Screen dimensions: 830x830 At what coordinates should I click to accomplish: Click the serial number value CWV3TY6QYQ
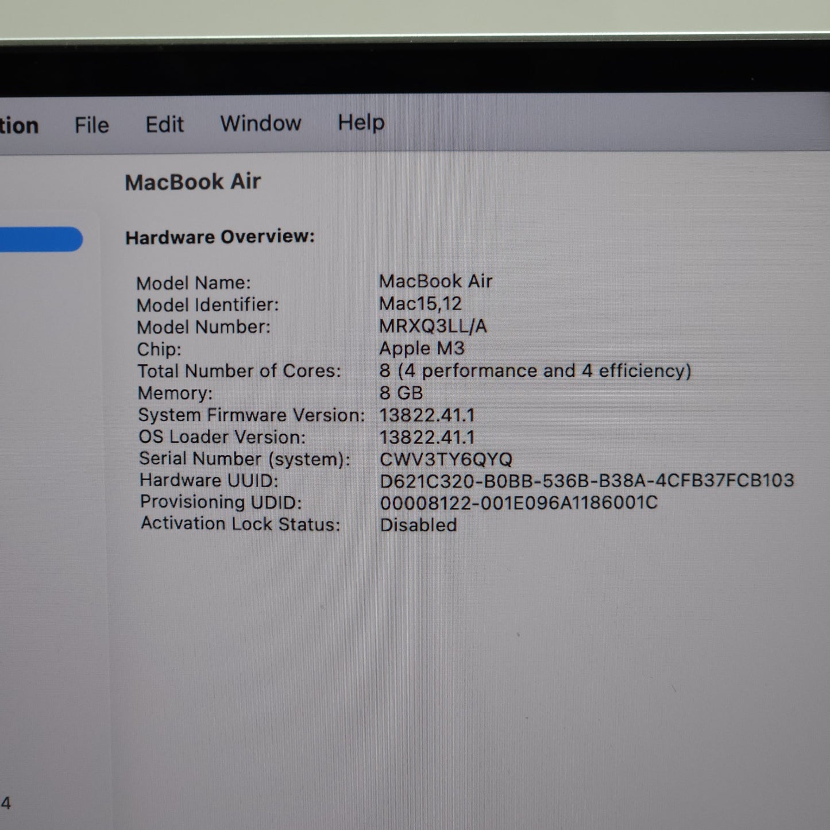446,460
